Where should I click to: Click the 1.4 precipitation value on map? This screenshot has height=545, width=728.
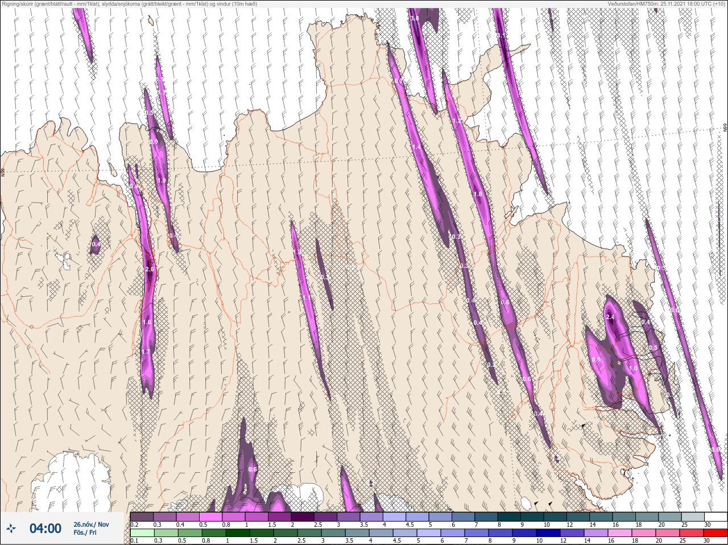pyautogui.click(x=417, y=147)
